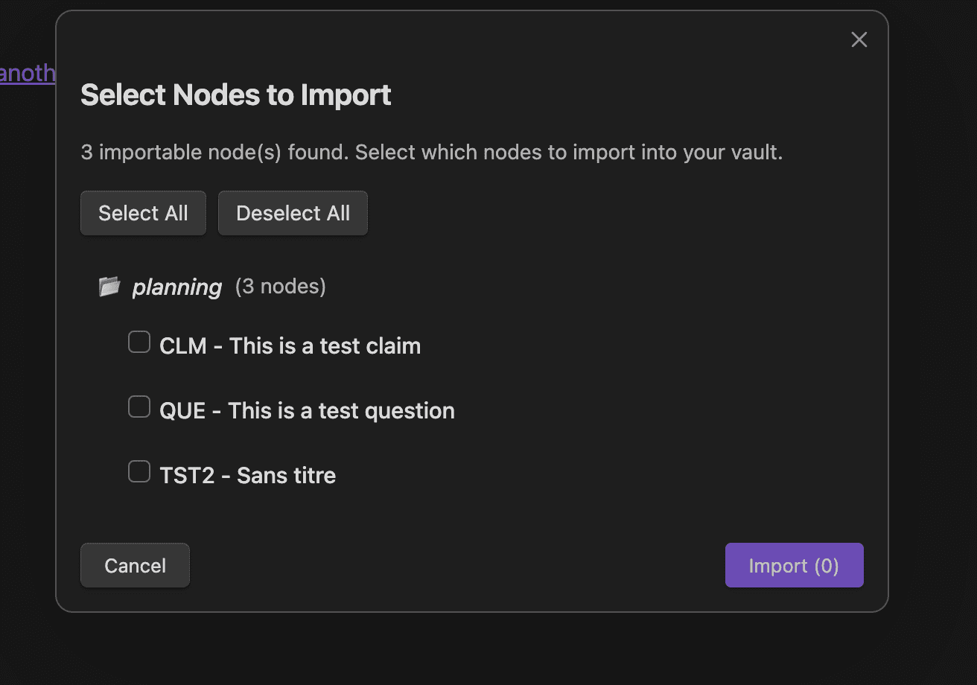This screenshot has width=977, height=685.
Task: Click Select All to choose every node
Action: point(142,213)
